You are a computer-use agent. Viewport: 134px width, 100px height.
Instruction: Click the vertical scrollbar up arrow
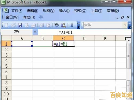tap(129, 40)
